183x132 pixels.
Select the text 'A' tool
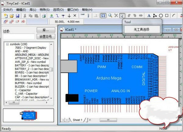pyautogui.click(x=149, y=16)
